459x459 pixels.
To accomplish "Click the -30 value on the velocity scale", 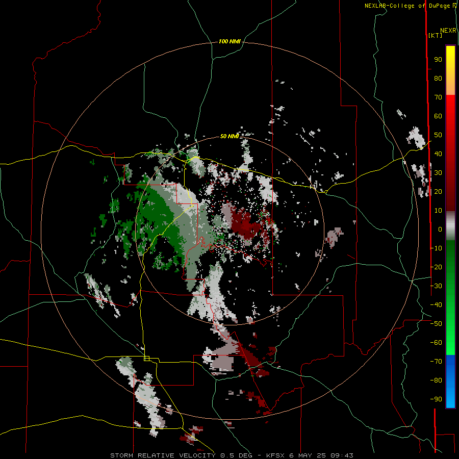I will pos(436,286).
